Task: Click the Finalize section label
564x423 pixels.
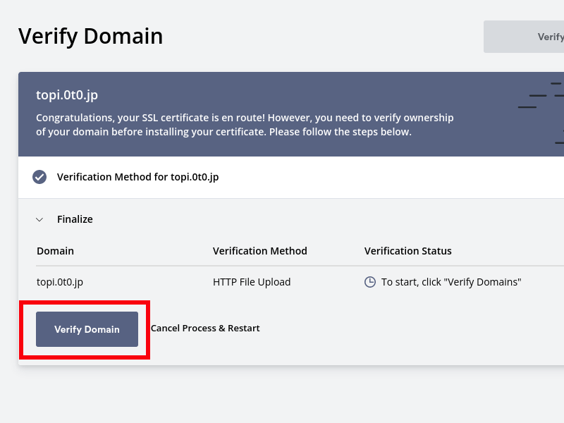Action: click(x=75, y=219)
